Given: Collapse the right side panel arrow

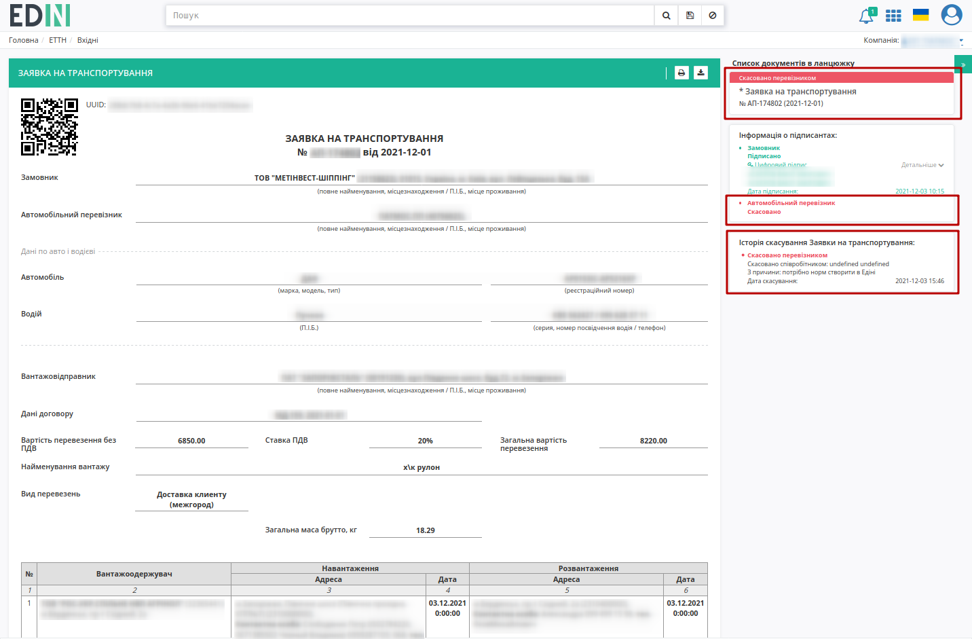Looking at the screenshot, I should coord(963,65).
